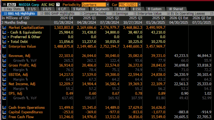Chart icon beside Revenue Growth %, YoY
Viewport: 214px width, 120px height.
[x=4, y=60]
